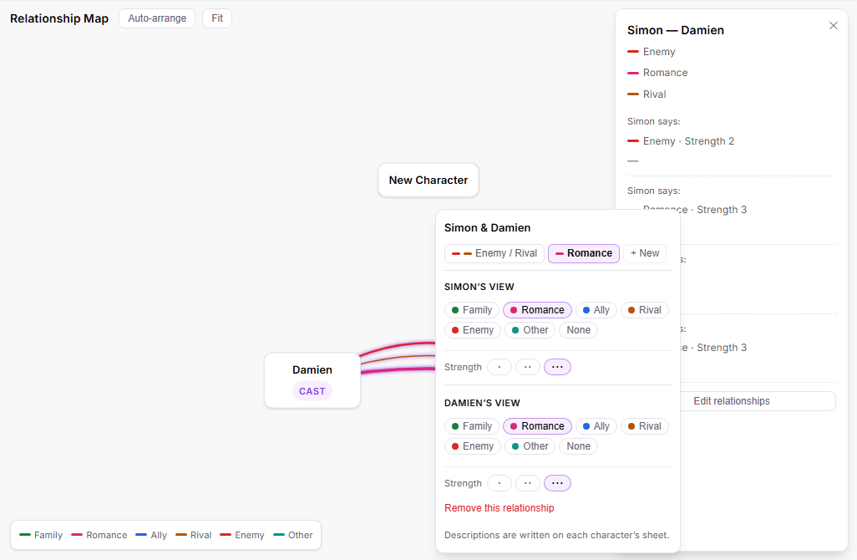The image size is (857, 560).
Task: Set Damien's view to Romance
Action: [537, 426]
